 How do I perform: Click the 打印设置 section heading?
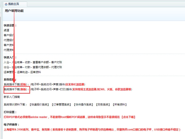tap(10, 112)
